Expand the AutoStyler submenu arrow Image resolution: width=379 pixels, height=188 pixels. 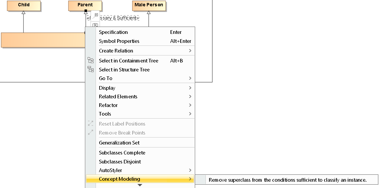190,170
